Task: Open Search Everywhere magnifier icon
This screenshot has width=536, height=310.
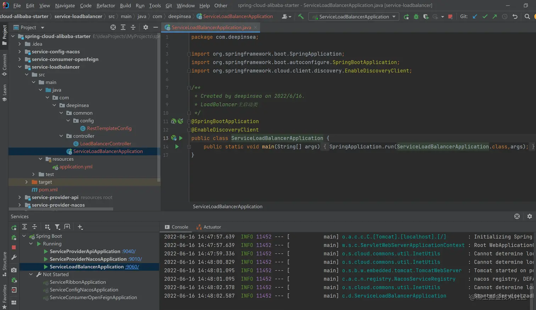Action: [527, 17]
